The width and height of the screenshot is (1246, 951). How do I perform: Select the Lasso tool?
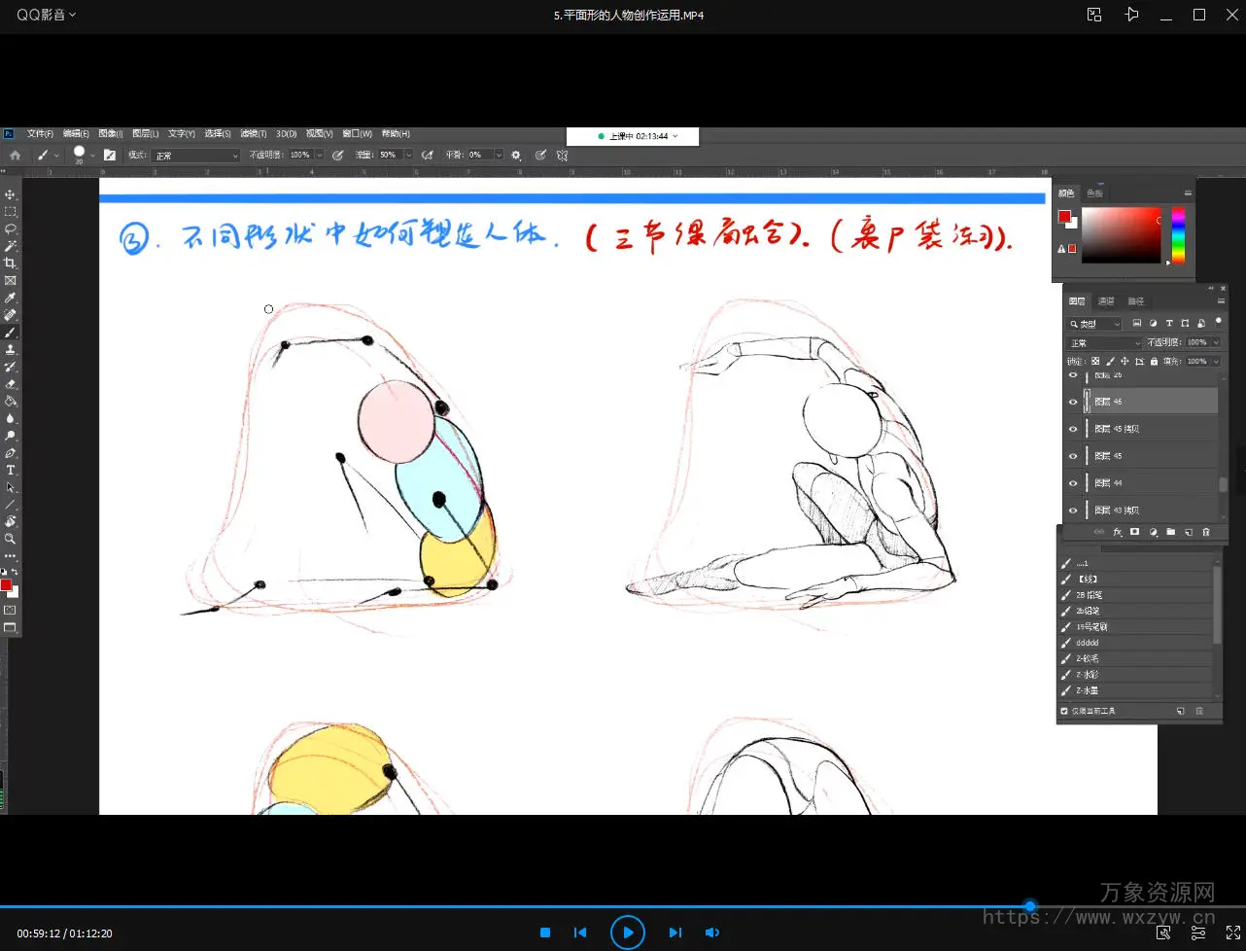tap(11, 229)
